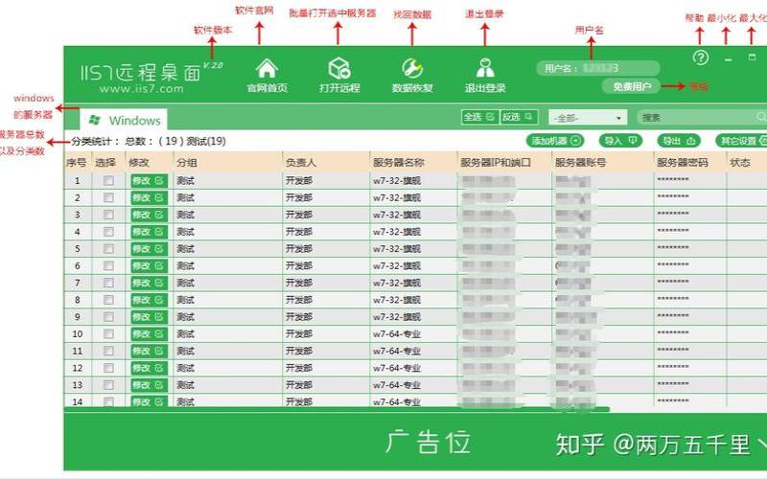767x479 pixels.
Task: Check the checkbox in row 4
Action: point(108,232)
